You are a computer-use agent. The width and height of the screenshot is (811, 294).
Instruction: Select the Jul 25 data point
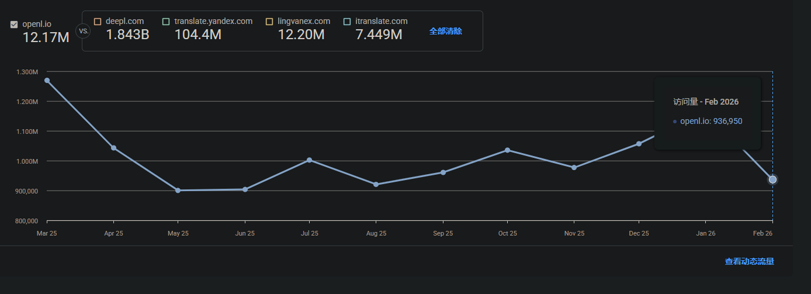309,160
